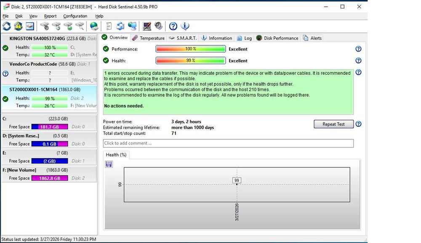This screenshot has height=243, width=421.
Task: Click the comment input field
Action: (228, 143)
